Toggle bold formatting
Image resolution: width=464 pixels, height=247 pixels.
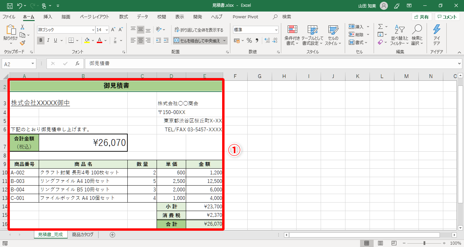(x=41, y=40)
